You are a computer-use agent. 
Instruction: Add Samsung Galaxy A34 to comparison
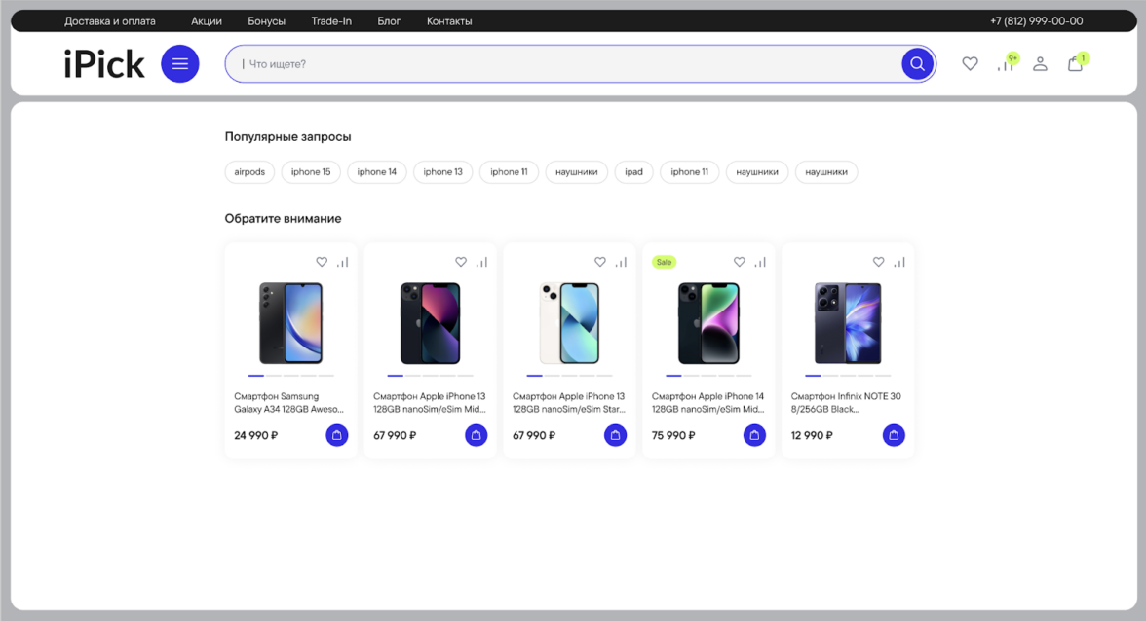tap(343, 262)
